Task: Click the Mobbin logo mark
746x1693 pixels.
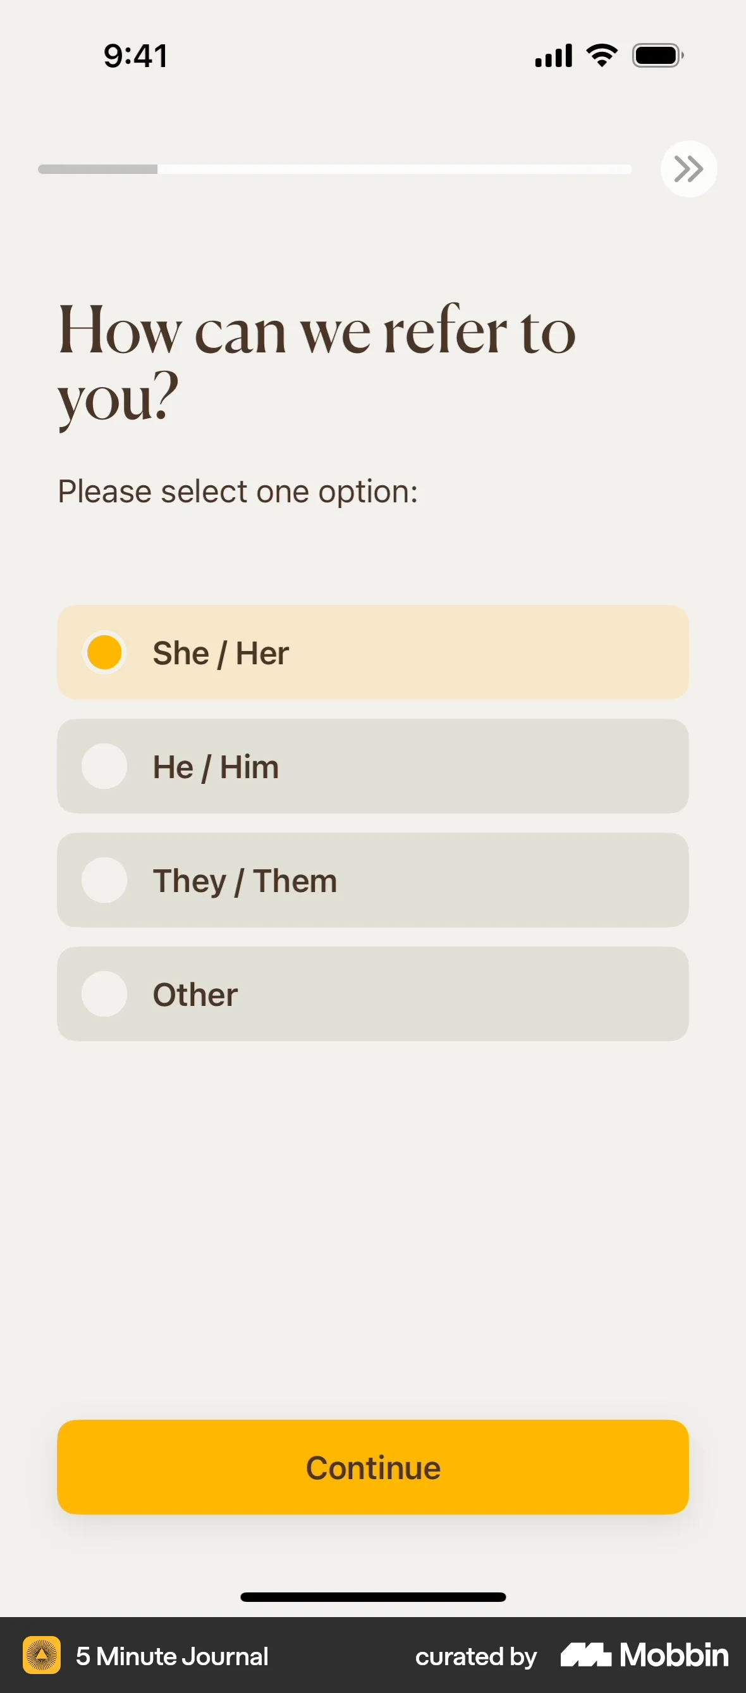Action: pyautogui.click(x=585, y=1655)
